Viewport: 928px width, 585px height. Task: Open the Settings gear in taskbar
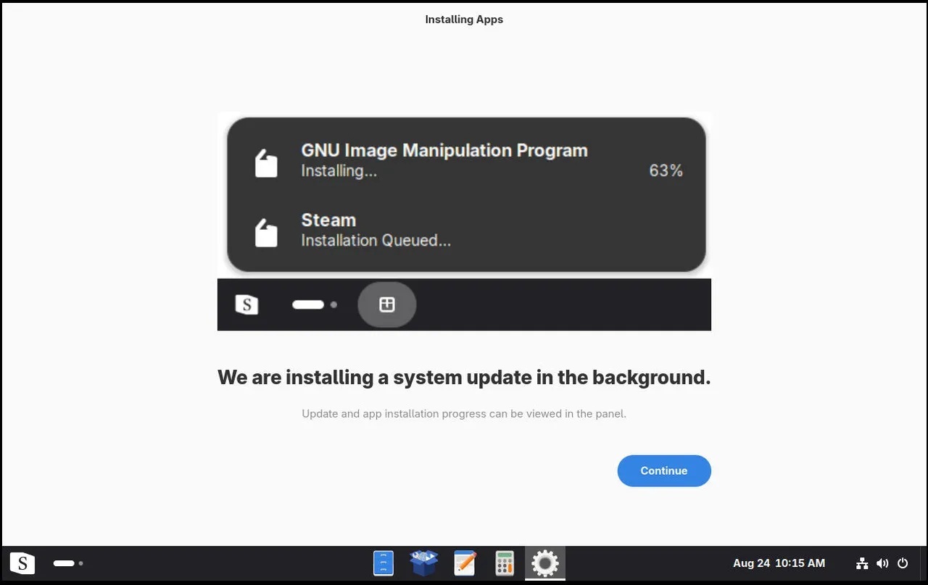click(545, 563)
